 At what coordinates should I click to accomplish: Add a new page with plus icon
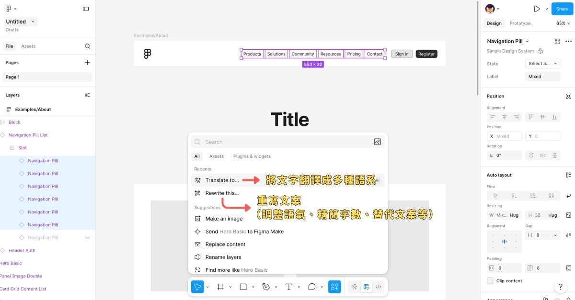(87, 62)
